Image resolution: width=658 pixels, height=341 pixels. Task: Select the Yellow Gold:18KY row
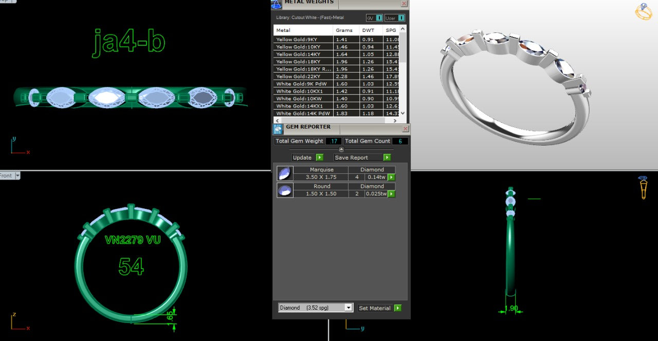pyautogui.click(x=337, y=62)
